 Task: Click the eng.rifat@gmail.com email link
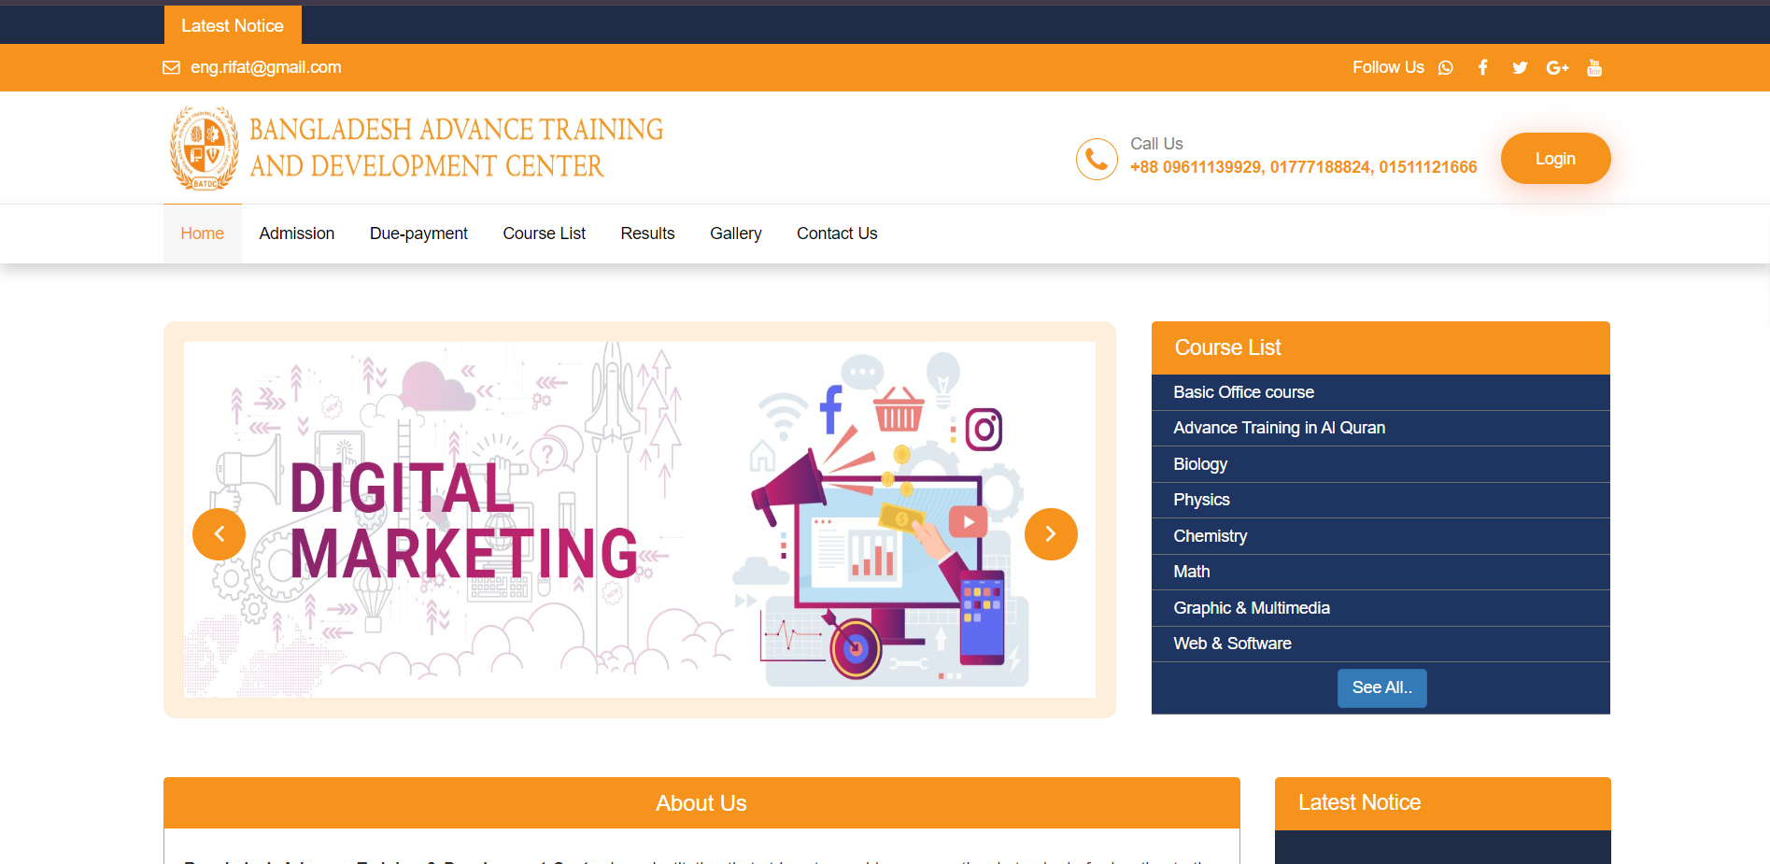(x=266, y=67)
